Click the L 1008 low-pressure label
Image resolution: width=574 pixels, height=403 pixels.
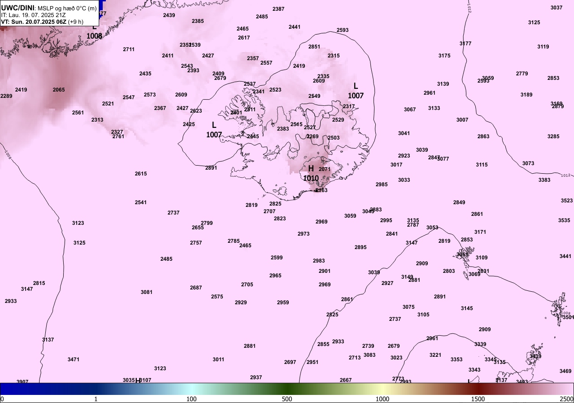point(94,32)
